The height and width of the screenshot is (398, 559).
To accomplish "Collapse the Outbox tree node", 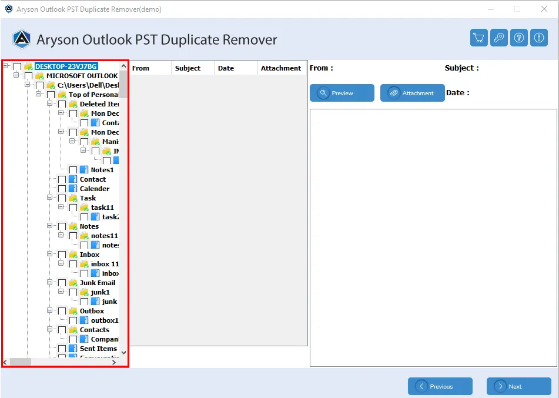I will tap(49, 310).
